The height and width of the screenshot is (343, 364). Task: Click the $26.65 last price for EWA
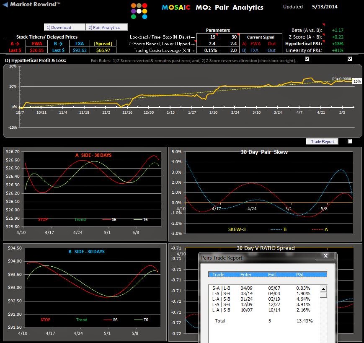[37, 50]
